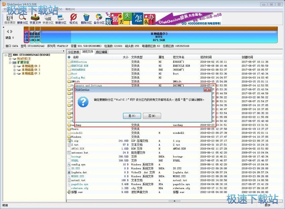This screenshot has width=285, height=209.
Task: Click the 360SANDBOX folder icon
Action: [x=69, y=70]
